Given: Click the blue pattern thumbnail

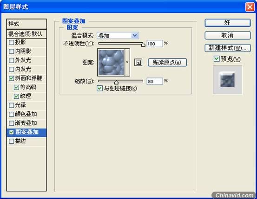Looking at the screenshot, I should tap(111, 62).
